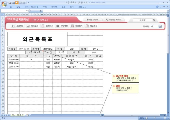This screenshot has height=120, width=170.
Task: Select the 작성일 value 2014-06-09
Action: click(x=24, y=49)
